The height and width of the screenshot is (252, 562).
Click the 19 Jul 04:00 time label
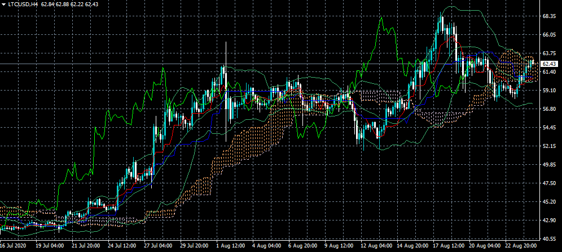[x=50, y=246]
